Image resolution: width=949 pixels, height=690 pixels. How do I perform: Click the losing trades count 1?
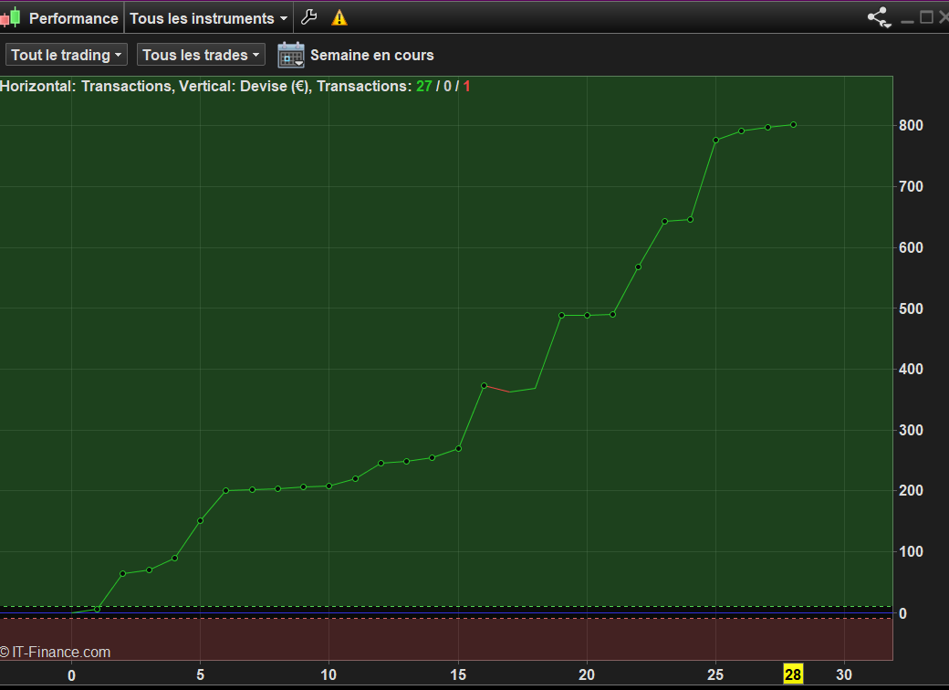tap(466, 86)
